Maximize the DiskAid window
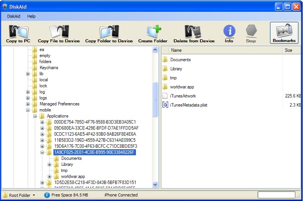Image resolution: width=303 pixels, height=201 pixels. [287, 7]
